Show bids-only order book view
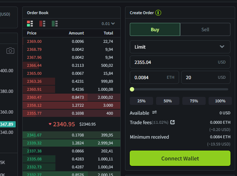This screenshot has height=176, width=237. coord(55,24)
